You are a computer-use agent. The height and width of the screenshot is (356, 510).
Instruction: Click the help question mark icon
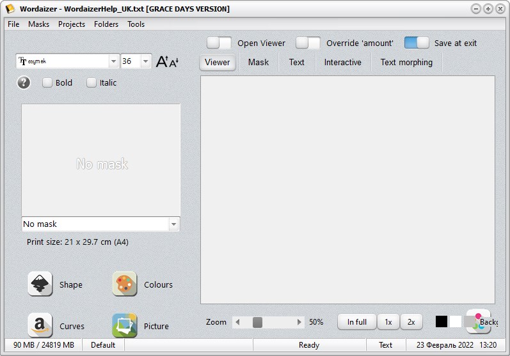[x=24, y=83]
